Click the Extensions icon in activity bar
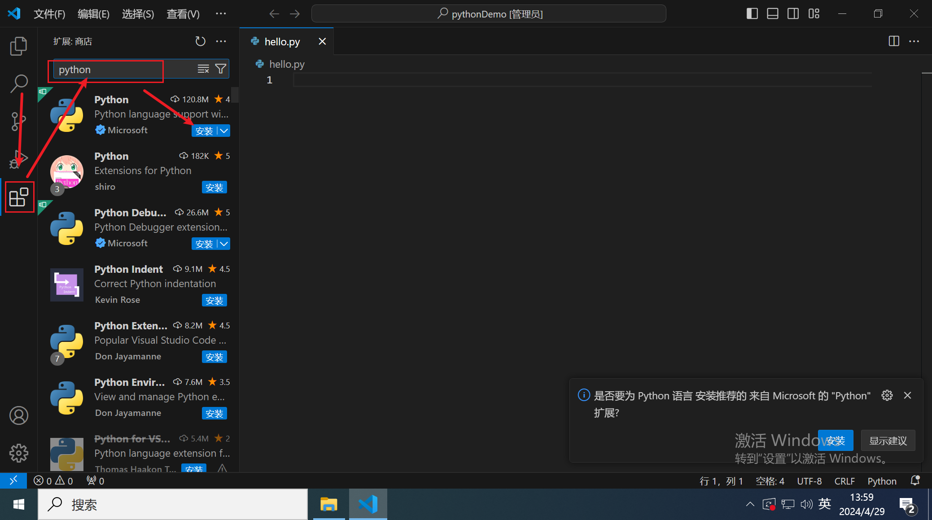This screenshot has width=932, height=520. [x=18, y=197]
